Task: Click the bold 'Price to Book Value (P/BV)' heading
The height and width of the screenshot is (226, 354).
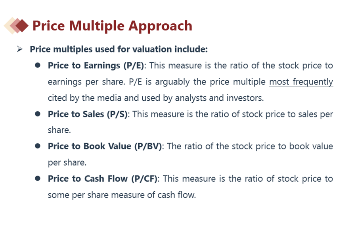Action: (105, 146)
